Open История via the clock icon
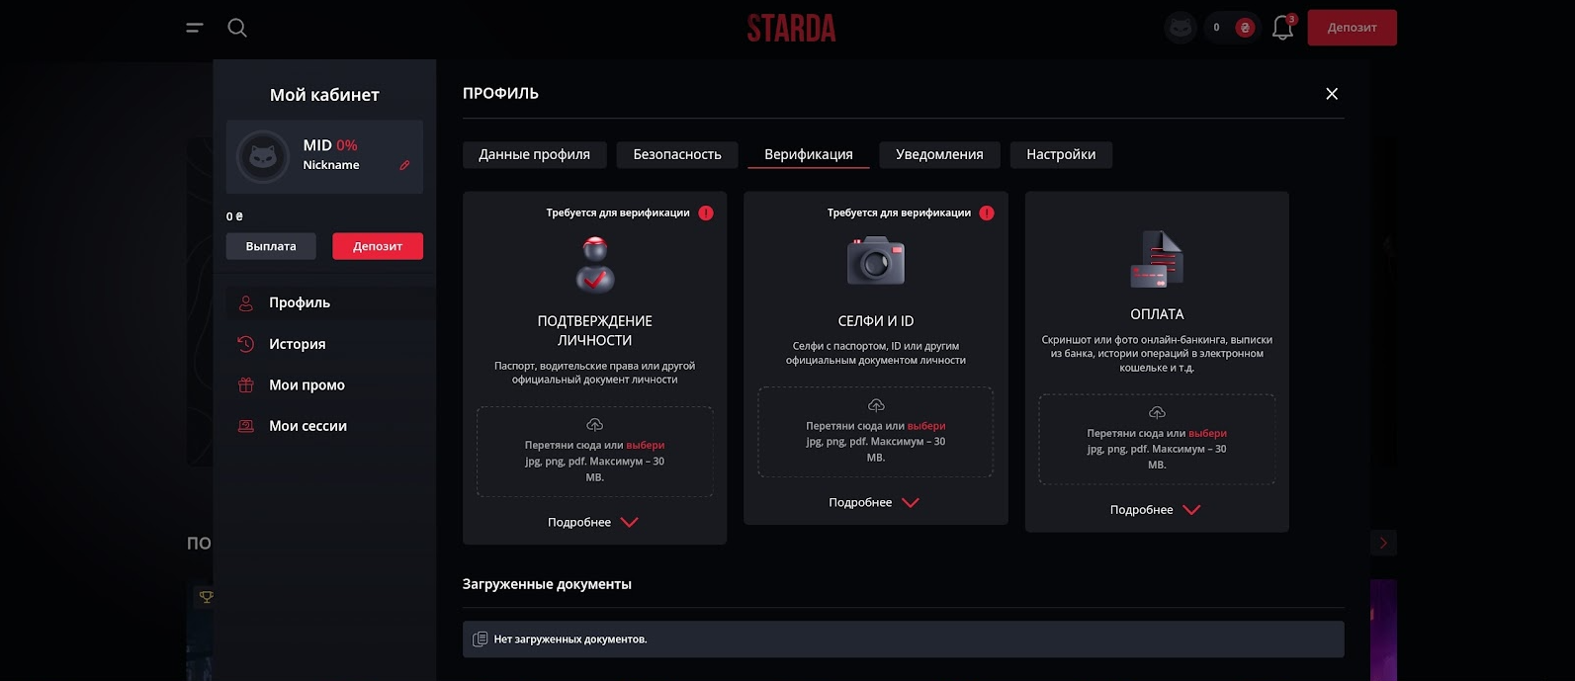Image resolution: width=1575 pixels, height=681 pixels. point(245,344)
